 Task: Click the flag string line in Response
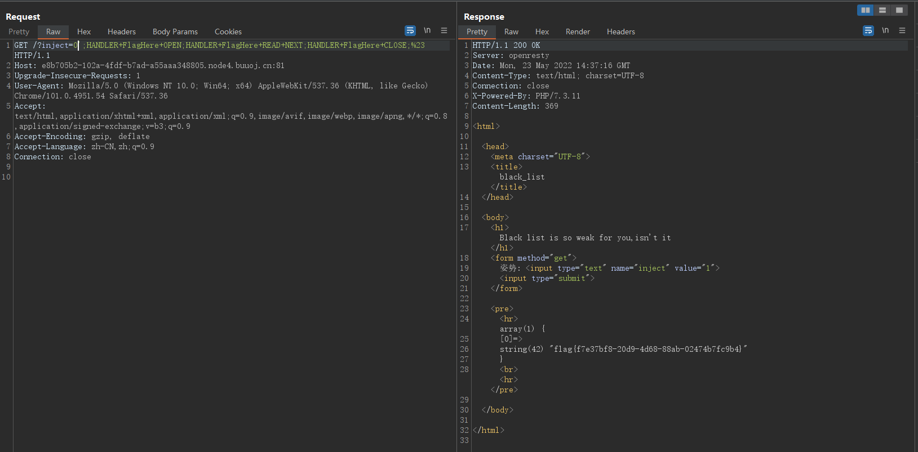[x=623, y=349]
